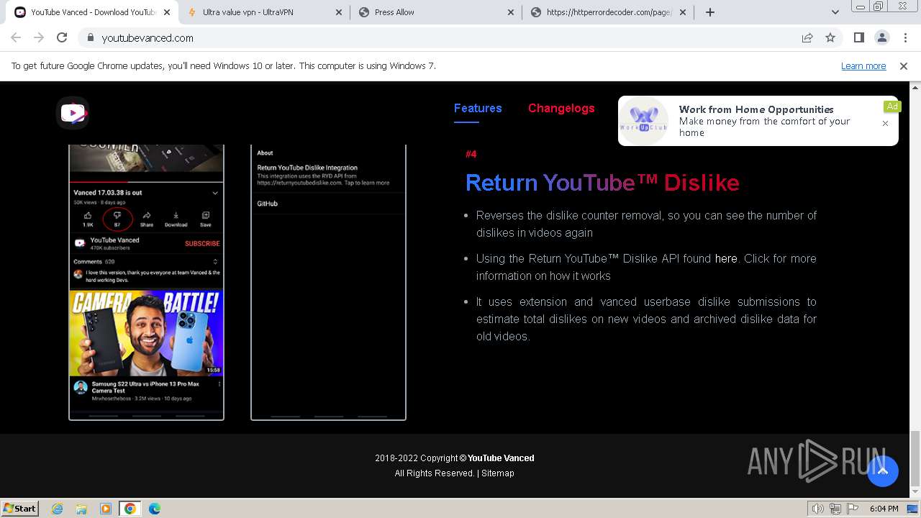This screenshot has height=518, width=921.
Task: Open the Learn more link
Action: 863,65
